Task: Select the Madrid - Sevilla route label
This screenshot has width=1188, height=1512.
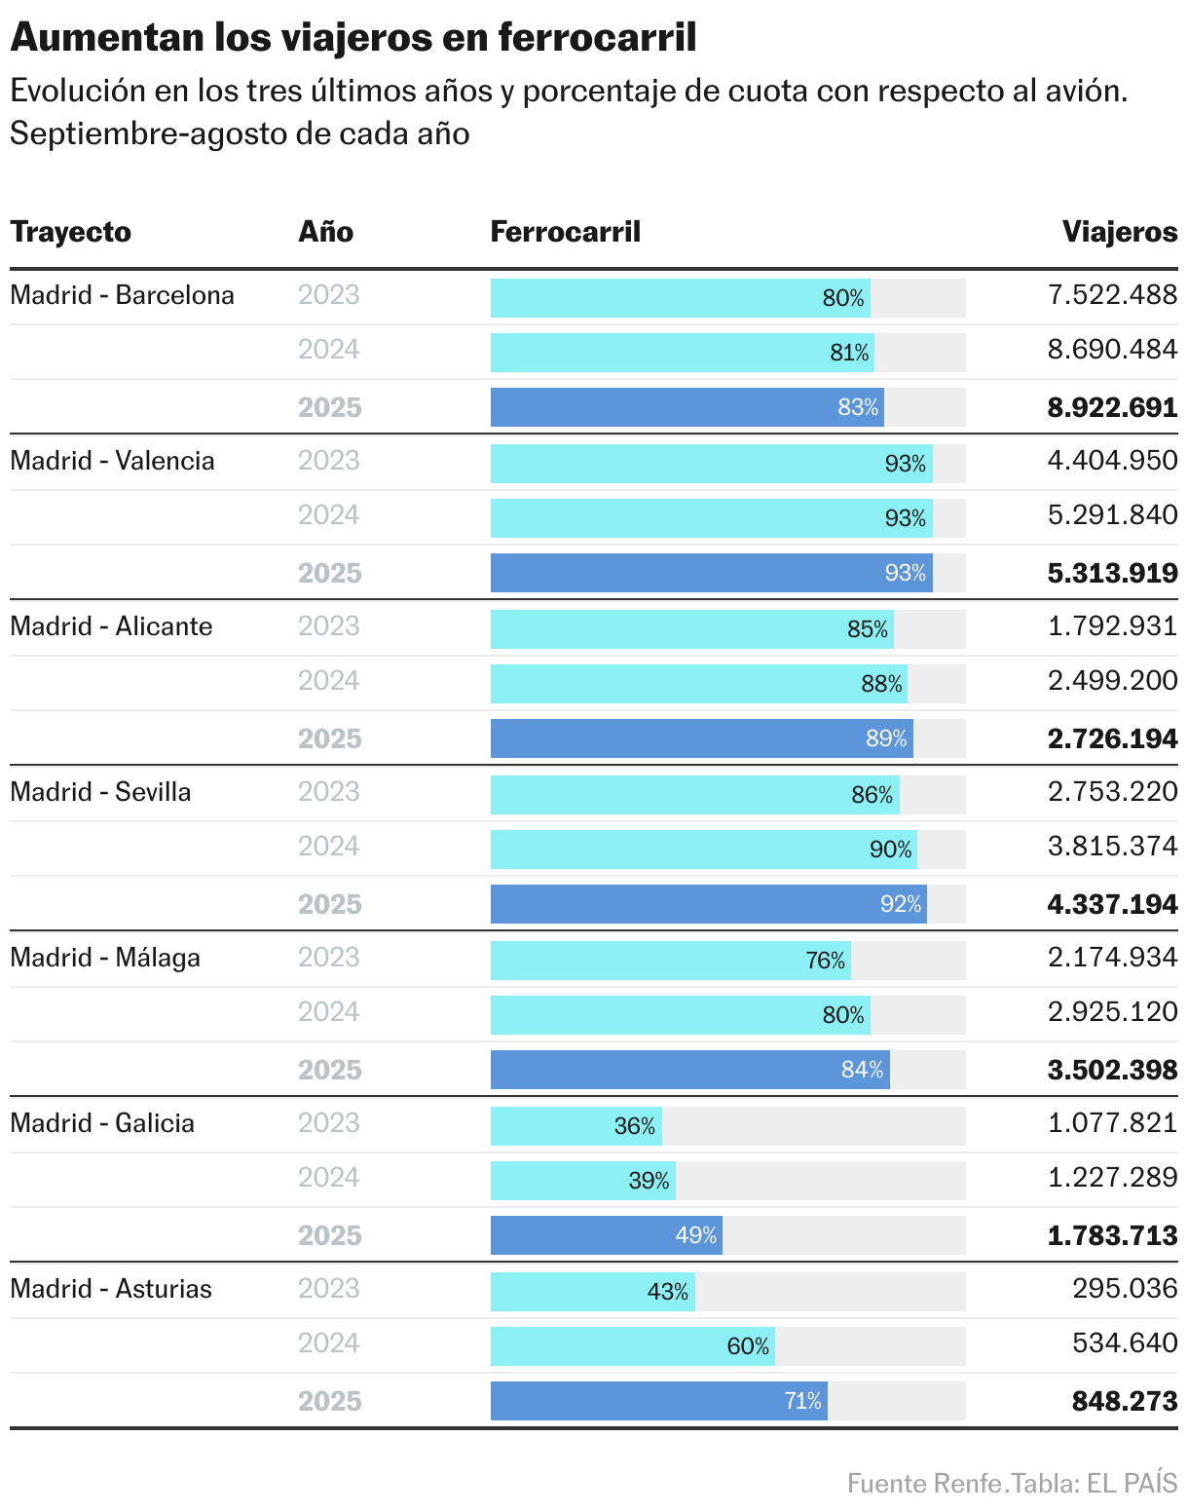Action: point(100,792)
